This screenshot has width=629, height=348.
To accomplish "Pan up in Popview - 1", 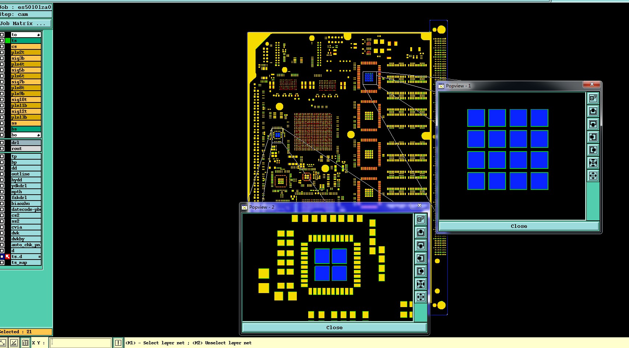I will tap(593, 111).
